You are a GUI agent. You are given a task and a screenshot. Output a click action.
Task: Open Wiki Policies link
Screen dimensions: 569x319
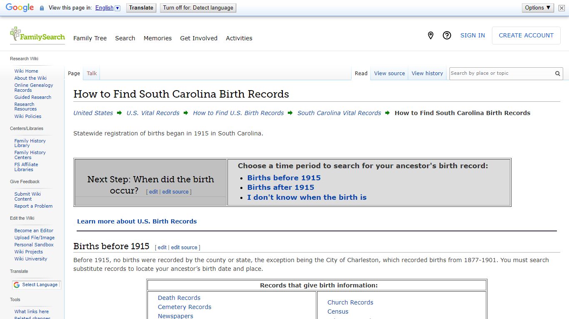coord(28,116)
